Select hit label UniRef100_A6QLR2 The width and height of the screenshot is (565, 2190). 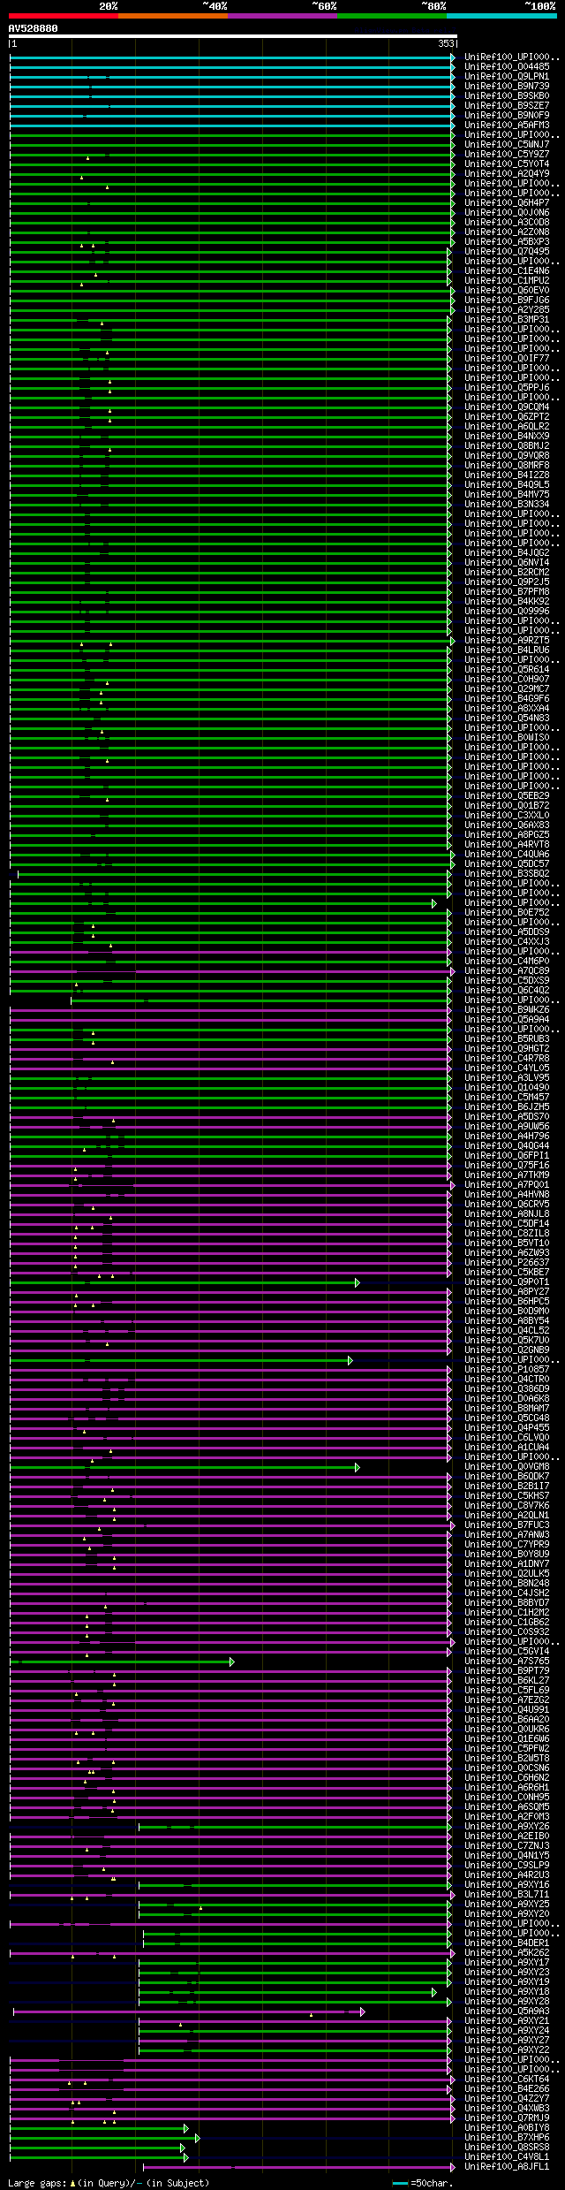click(x=507, y=427)
